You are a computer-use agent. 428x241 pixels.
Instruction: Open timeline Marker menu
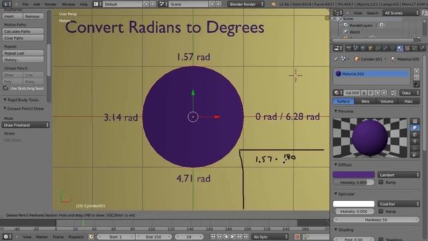point(41,236)
